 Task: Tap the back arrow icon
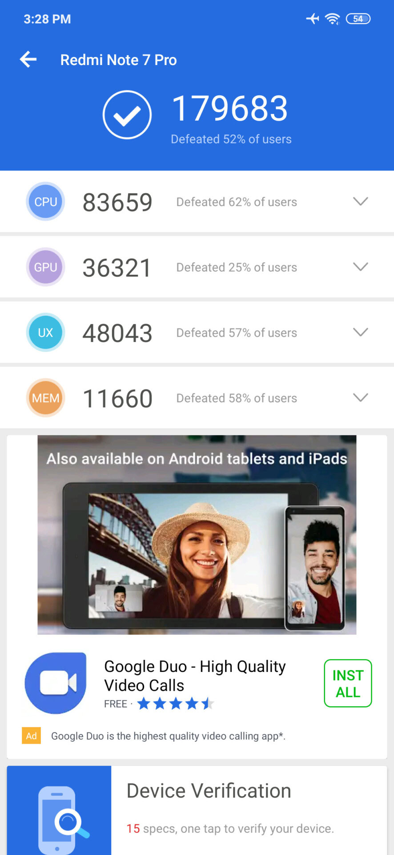coord(28,59)
